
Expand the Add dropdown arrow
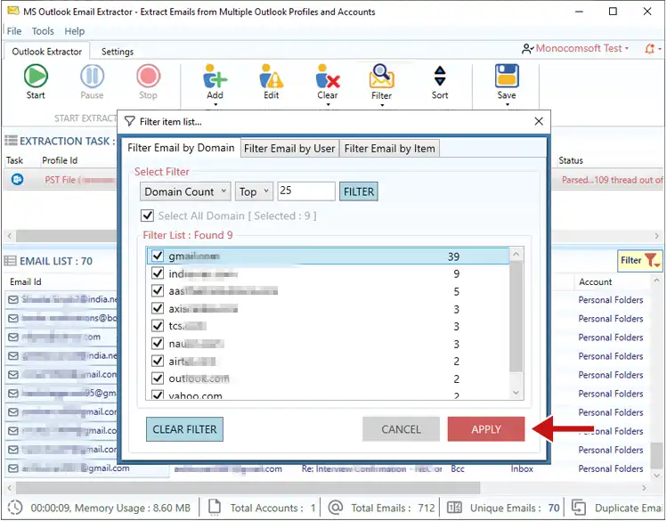click(216, 104)
